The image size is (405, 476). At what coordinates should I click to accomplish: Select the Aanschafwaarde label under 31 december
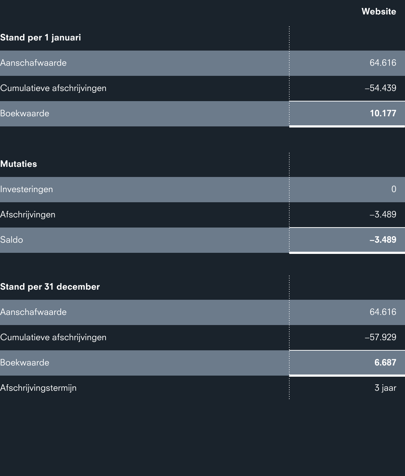(x=33, y=312)
